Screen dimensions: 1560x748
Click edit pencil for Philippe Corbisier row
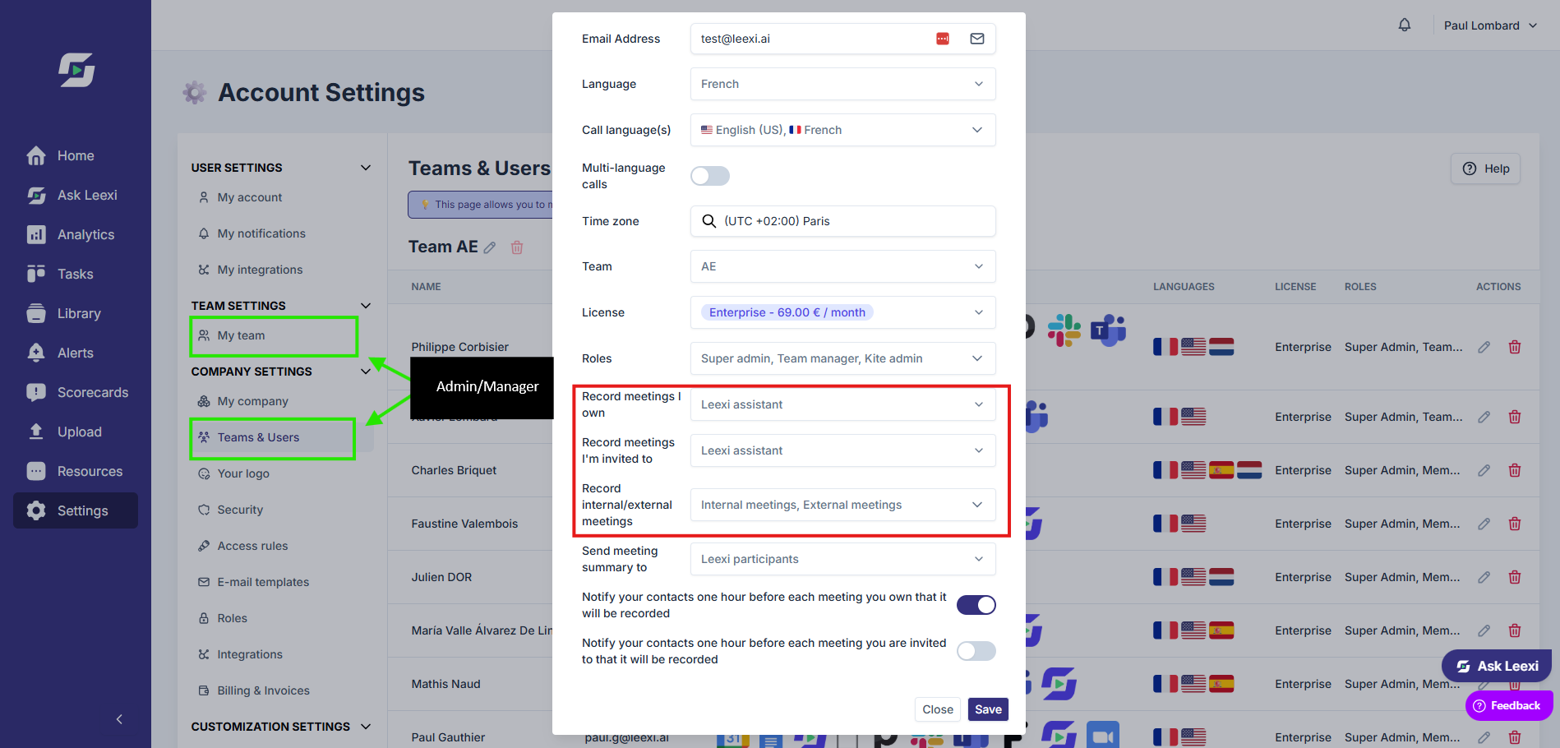point(1484,347)
